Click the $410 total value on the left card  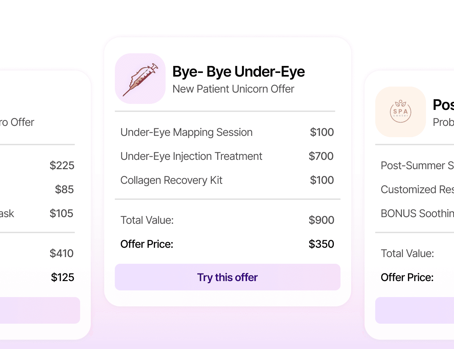pyautogui.click(x=62, y=253)
